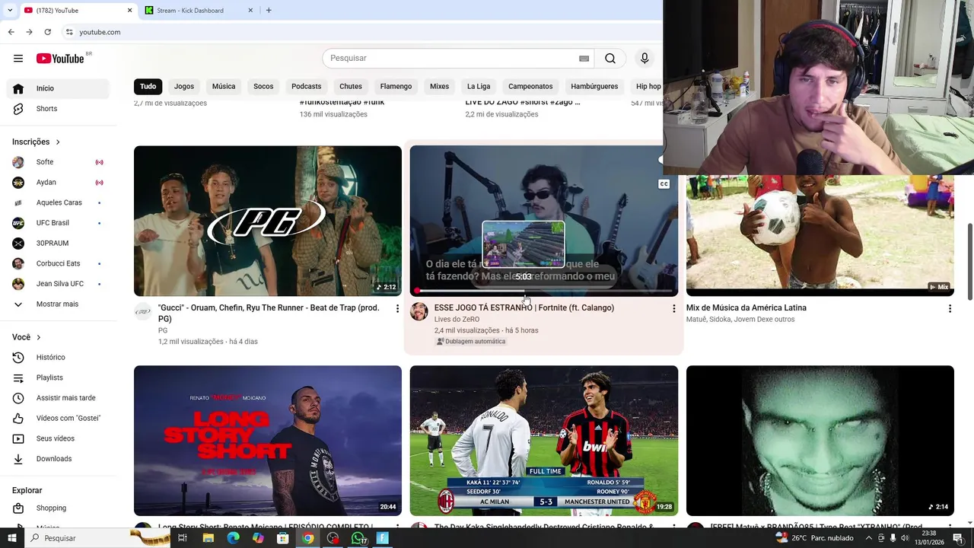Viewport: 974px width, 548px height.
Task: Select the Tudo filter chip
Action: point(148,87)
